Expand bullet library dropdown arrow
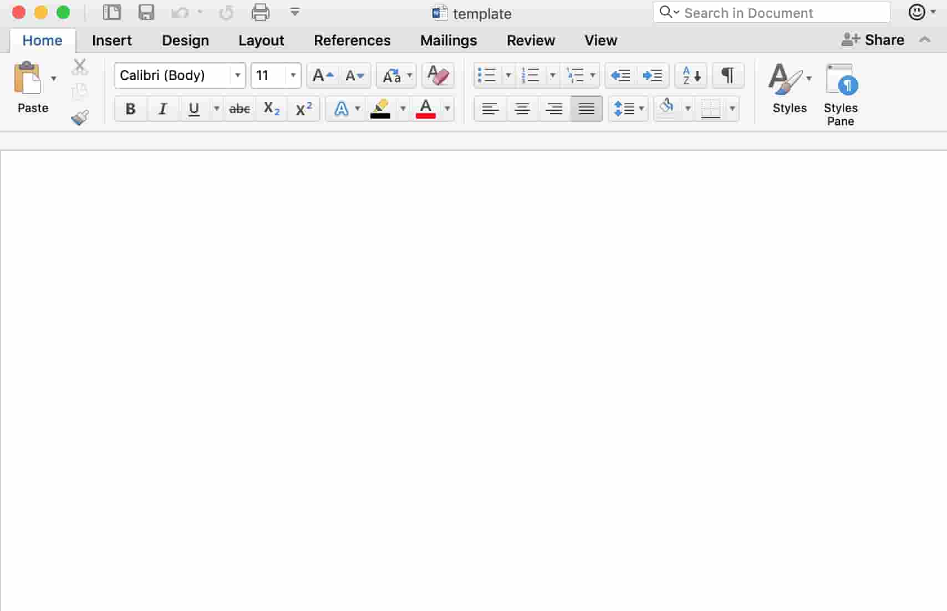This screenshot has height=611, width=947. click(508, 75)
